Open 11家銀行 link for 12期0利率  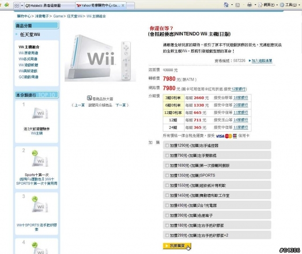click(241, 112)
